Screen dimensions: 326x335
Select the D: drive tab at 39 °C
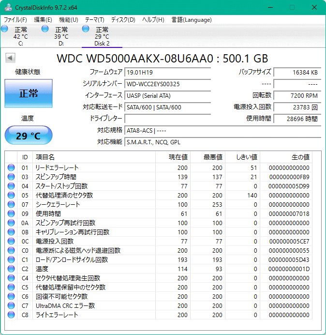61,36
